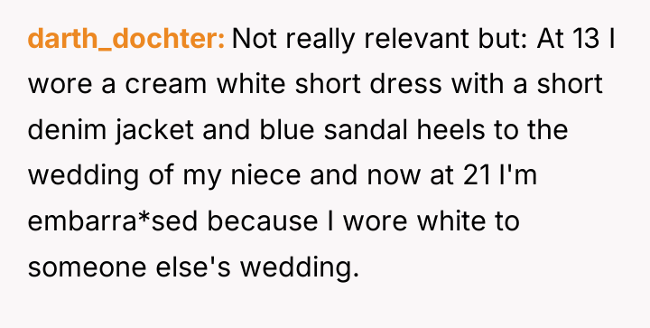Click the word "someone" on the last line
This screenshot has width=650, height=328.
tap(87, 267)
